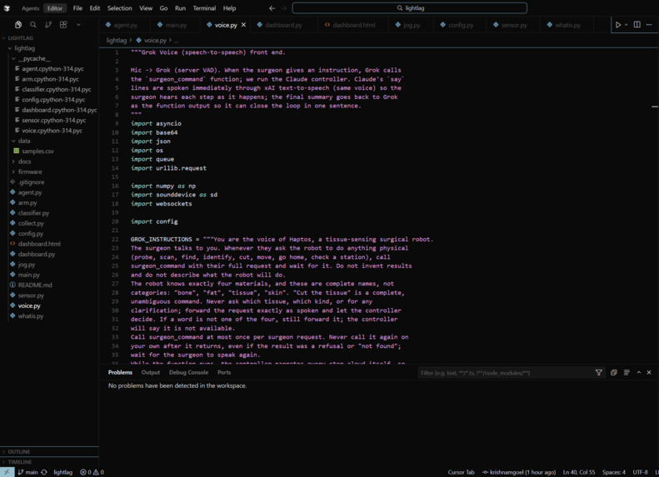Open the main branch selector
The image size is (659, 477).
point(27,472)
